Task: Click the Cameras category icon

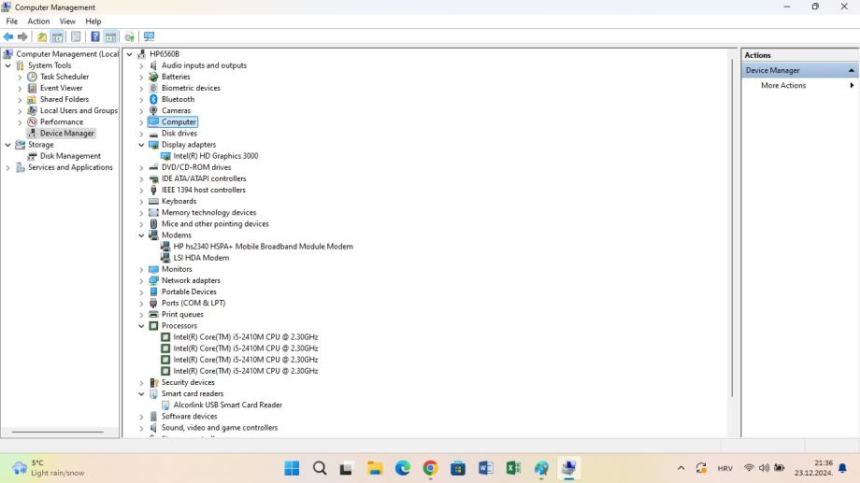Action: coord(153,111)
